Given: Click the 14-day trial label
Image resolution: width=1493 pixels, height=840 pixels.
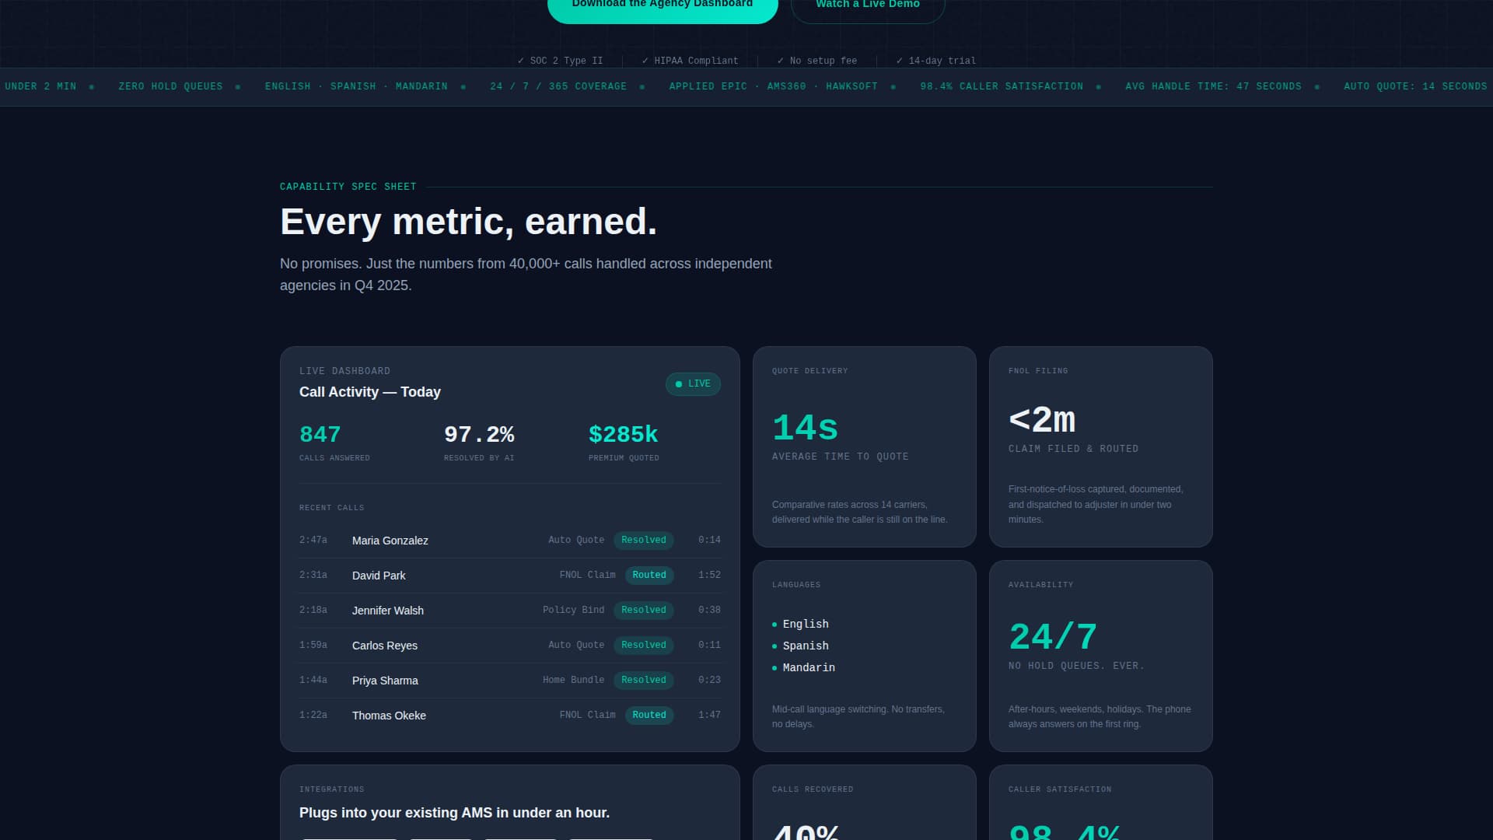Looking at the screenshot, I should click(x=935, y=61).
